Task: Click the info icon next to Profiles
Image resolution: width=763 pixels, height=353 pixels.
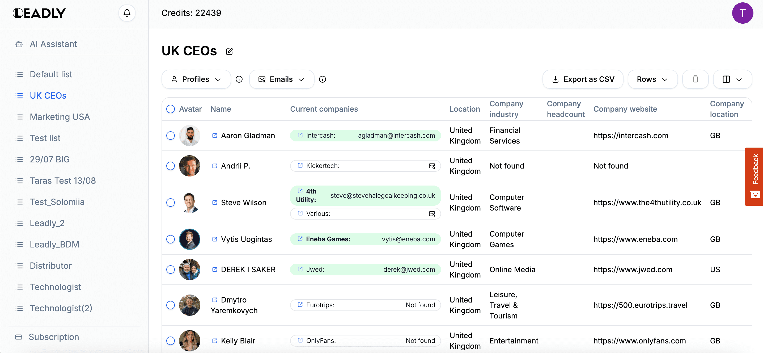Action: click(x=239, y=79)
